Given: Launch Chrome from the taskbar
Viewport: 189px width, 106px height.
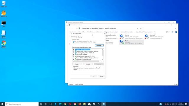Looking at the screenshot, I should point(65,104).
